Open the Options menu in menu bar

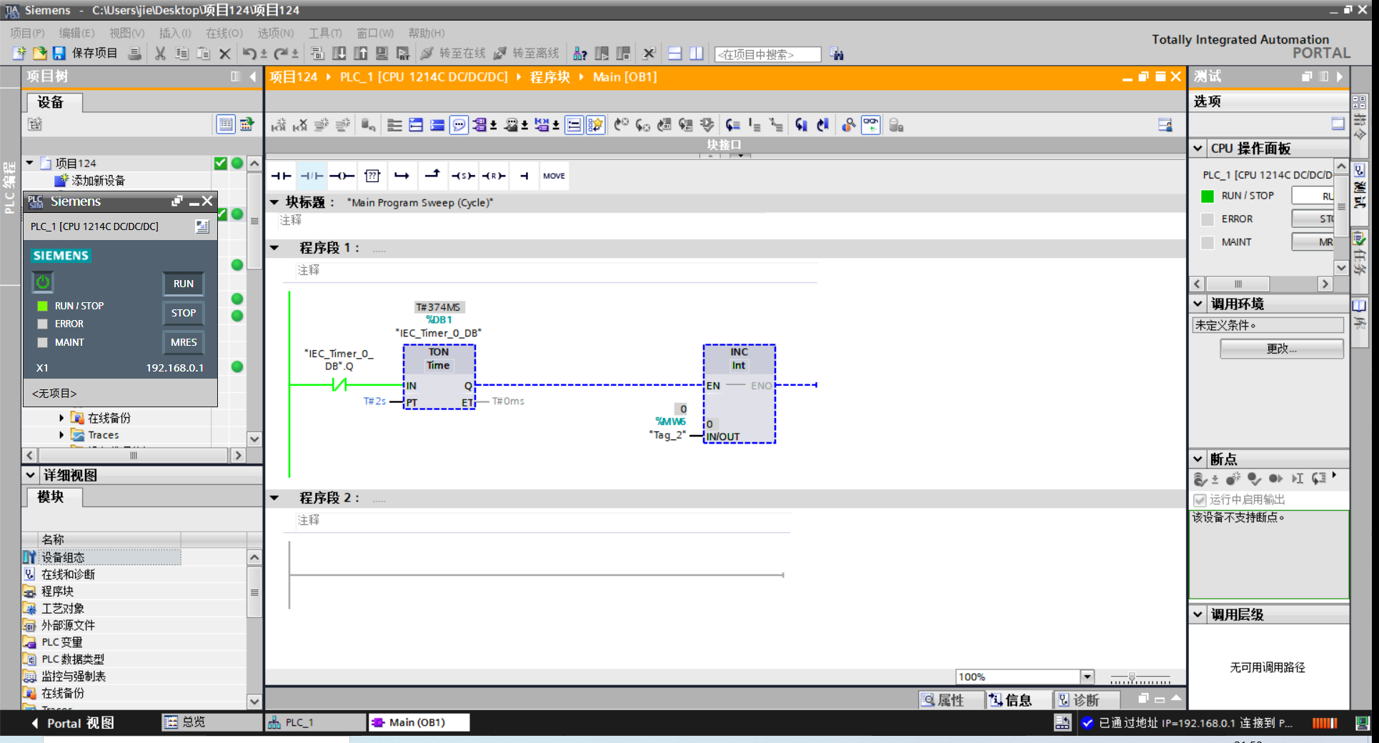[x=275, y=33]
